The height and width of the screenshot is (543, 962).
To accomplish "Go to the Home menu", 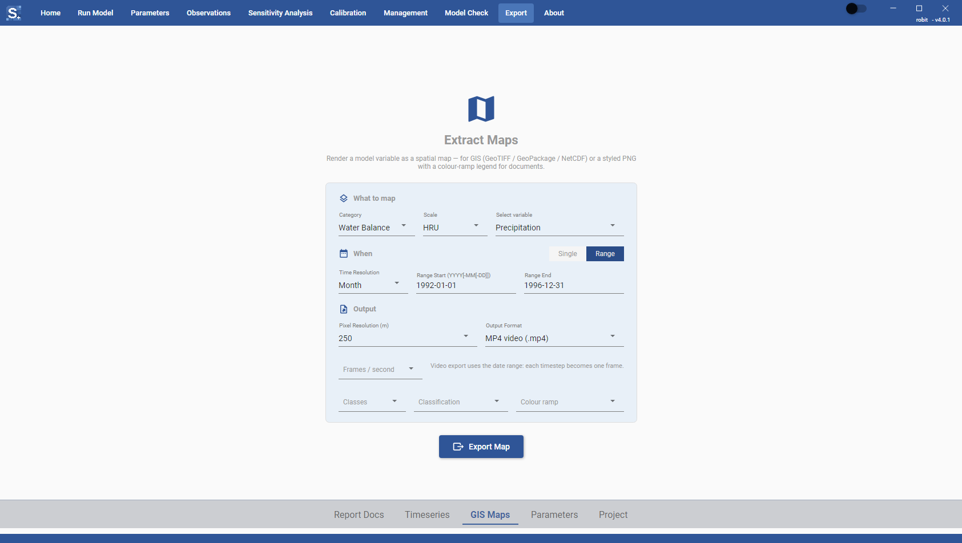I will (51, 13).
